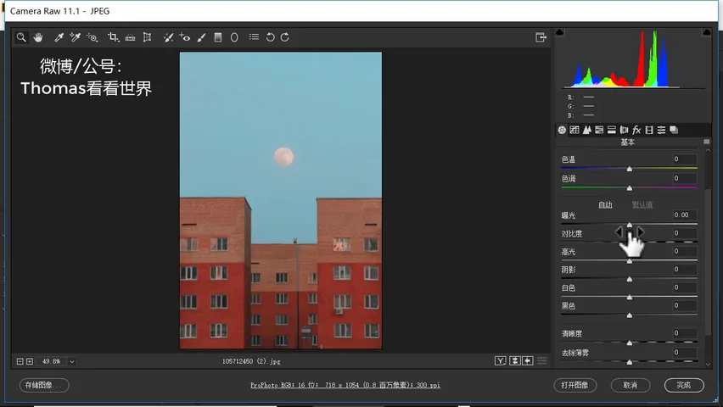Click the 49.8% zoom level field
Viewport: 723px width, 407px height.
pos(52,361)
